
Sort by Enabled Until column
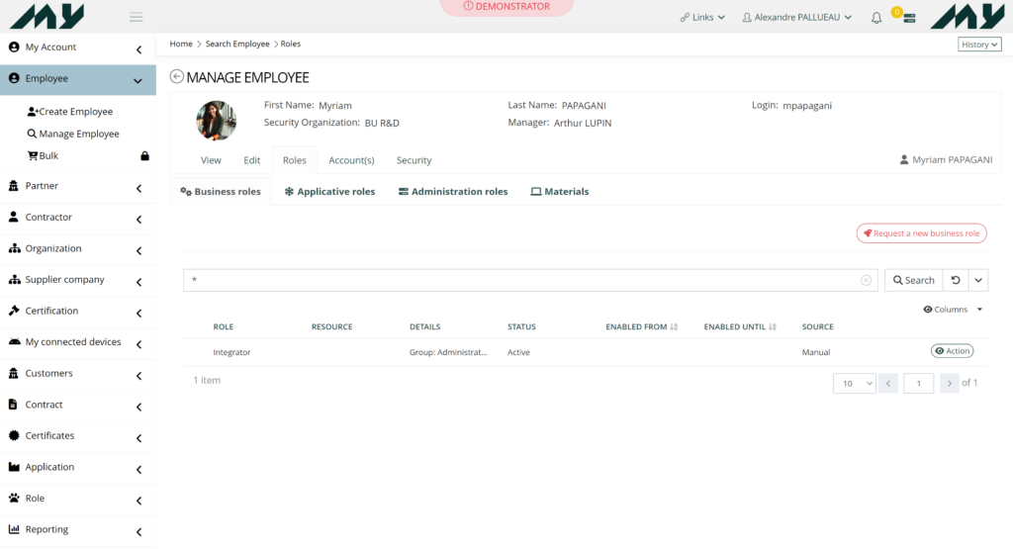772,327
